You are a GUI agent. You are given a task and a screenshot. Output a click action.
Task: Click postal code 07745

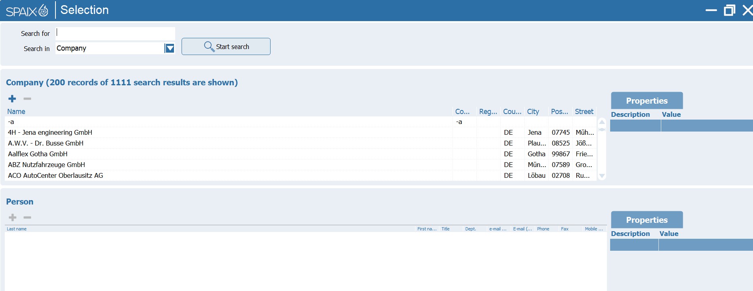561,132
